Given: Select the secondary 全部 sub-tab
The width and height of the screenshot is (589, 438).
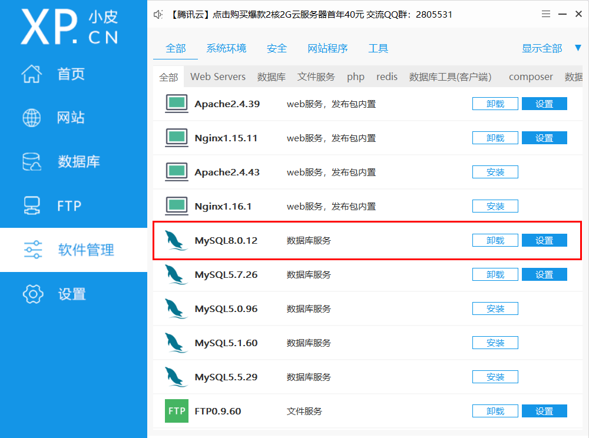Looking at the screenshot, I should point(168,77).
